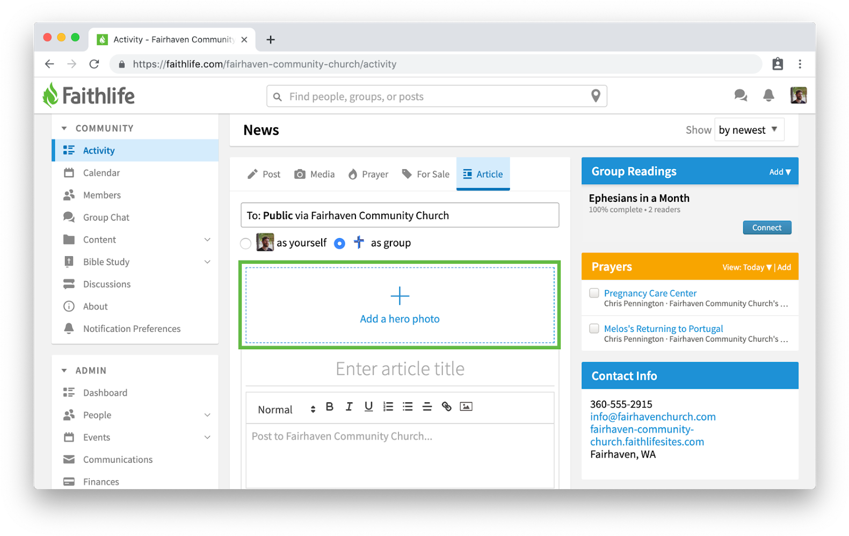Expand the Events submenu chevron
The image size is (849, 536).
point(207,437)
